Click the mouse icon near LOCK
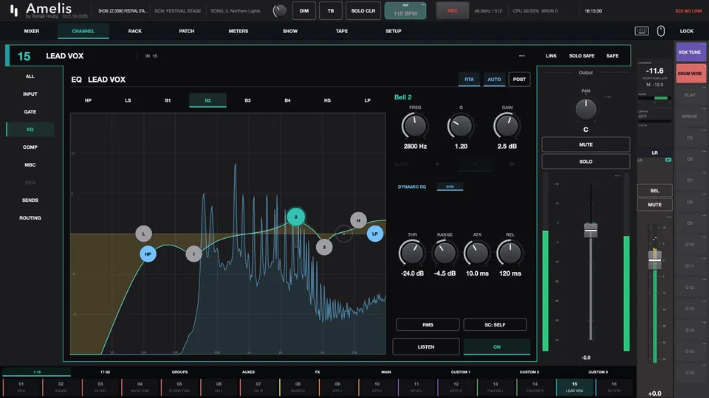The height and width of the screenshot is (398, 709). [660, 31]
